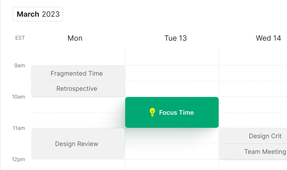Image resolution: width=287 pixels, height=170 pixels.
Task: Click the 9am time marker
Action: click(19, 65)
